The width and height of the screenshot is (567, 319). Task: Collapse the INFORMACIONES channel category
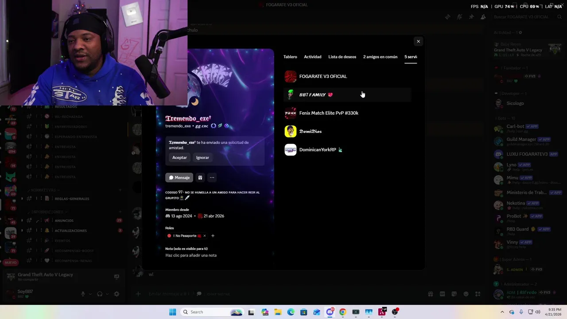pyautogui.click(x=47, y=212)
